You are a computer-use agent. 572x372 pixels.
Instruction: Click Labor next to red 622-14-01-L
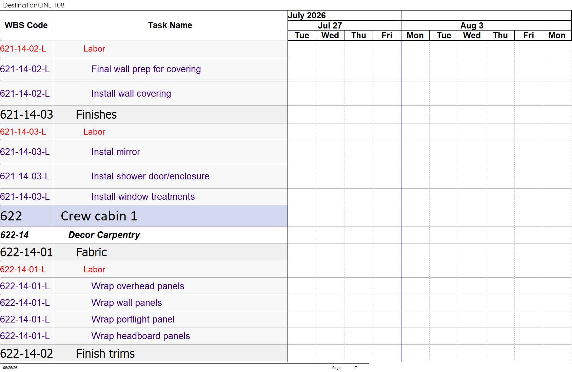[94, 270]
